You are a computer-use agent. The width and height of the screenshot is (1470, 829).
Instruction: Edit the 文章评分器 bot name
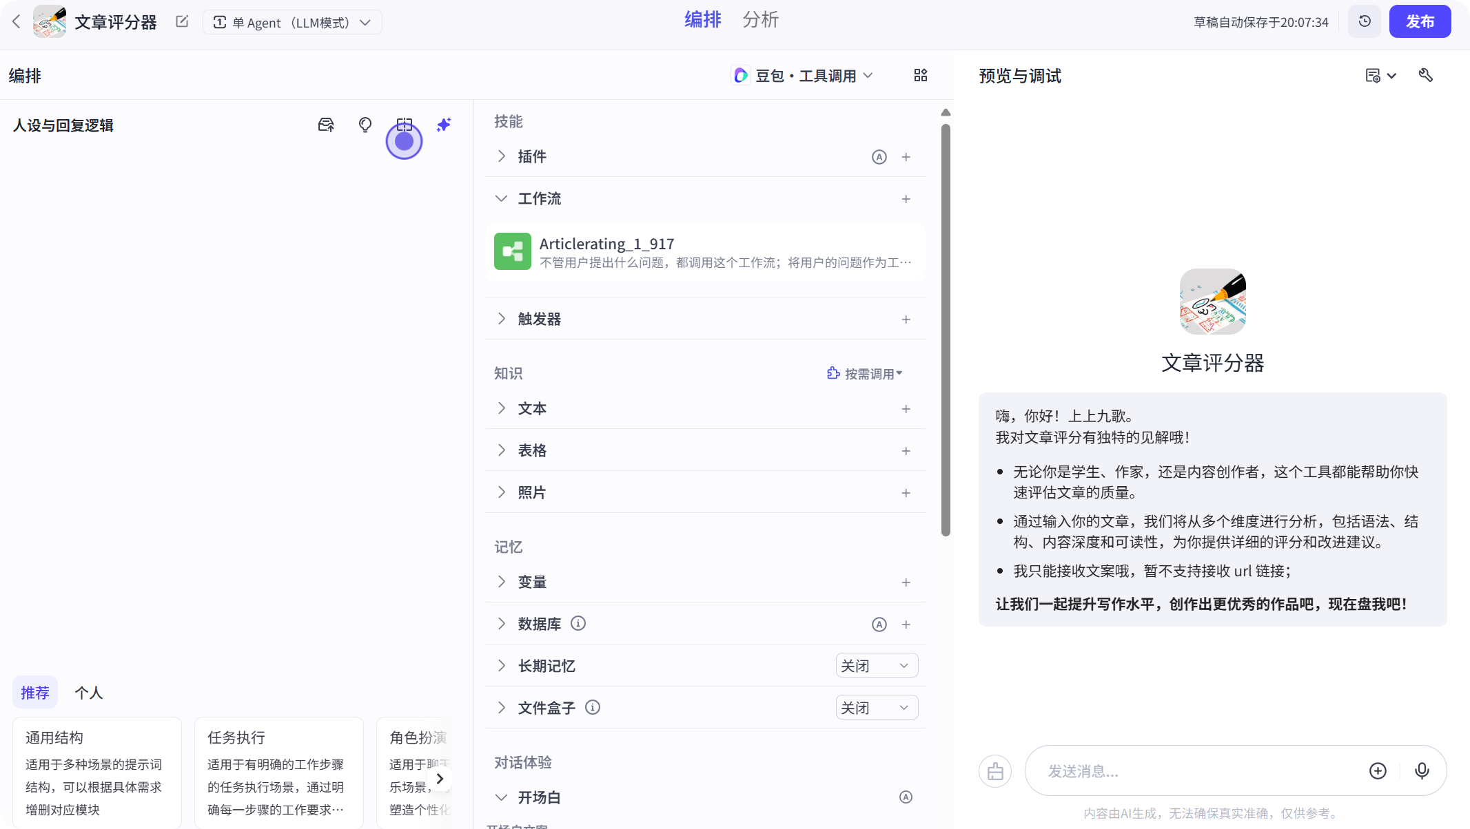[x=182, y=21]
